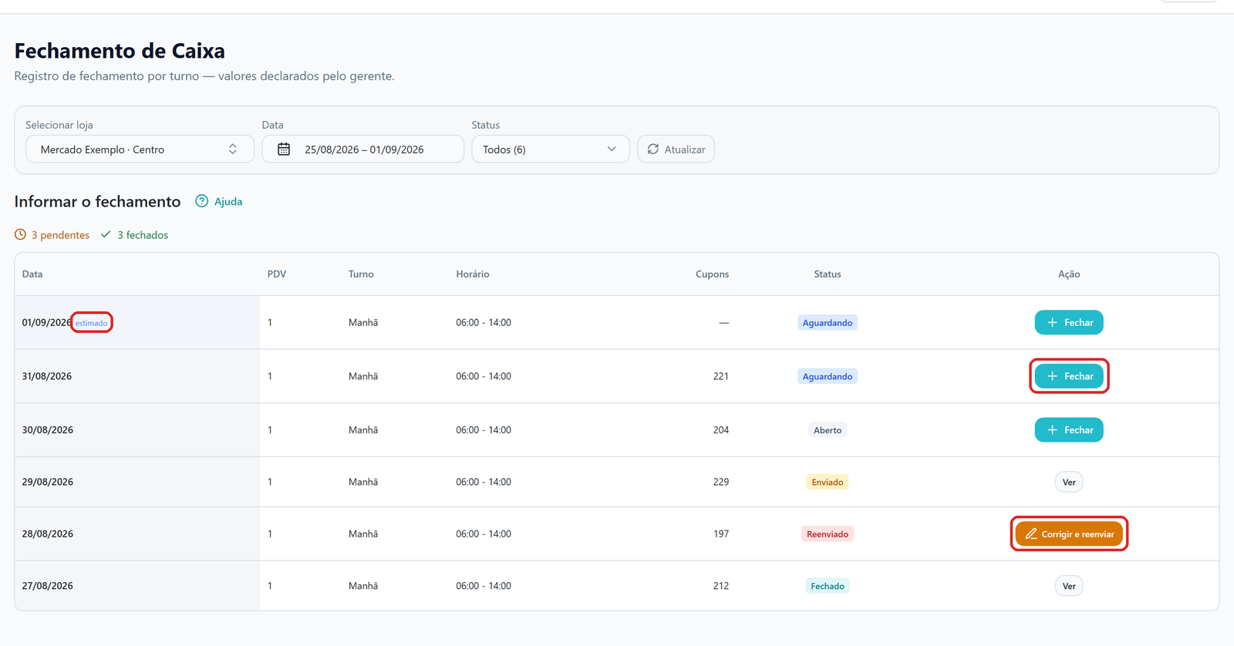Click the Reenviado status badge
The height and width of the screenshot is (646, 1234).
828,533
